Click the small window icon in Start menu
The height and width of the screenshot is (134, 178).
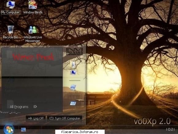click(73, 103)
